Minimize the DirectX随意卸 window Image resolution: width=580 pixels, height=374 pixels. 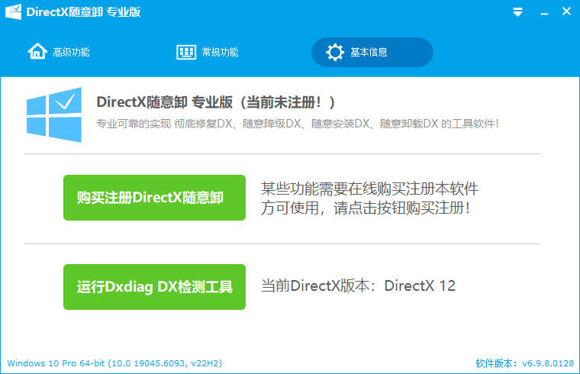click(x=544, y=14)
